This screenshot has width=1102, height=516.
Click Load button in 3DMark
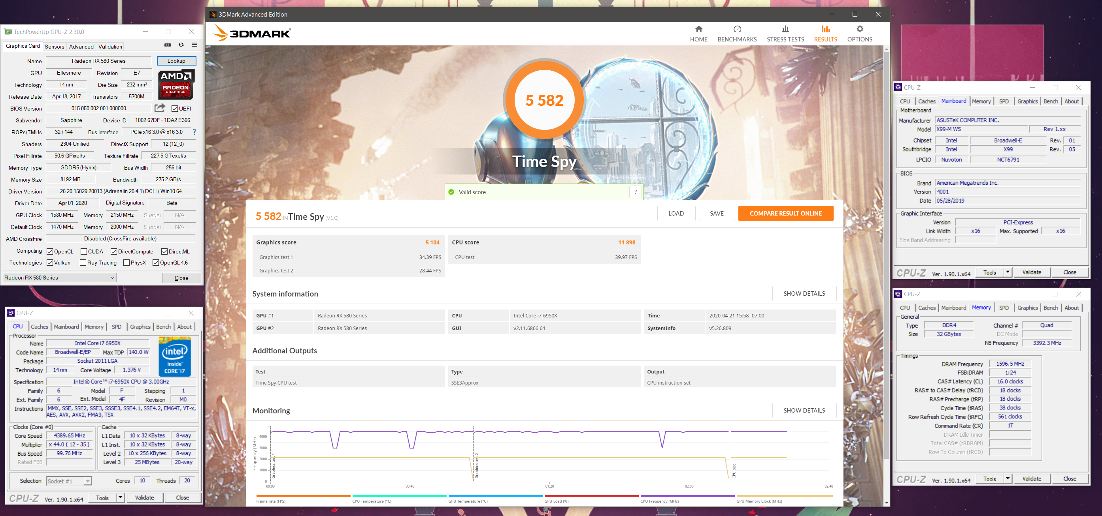tap(676, 213)
